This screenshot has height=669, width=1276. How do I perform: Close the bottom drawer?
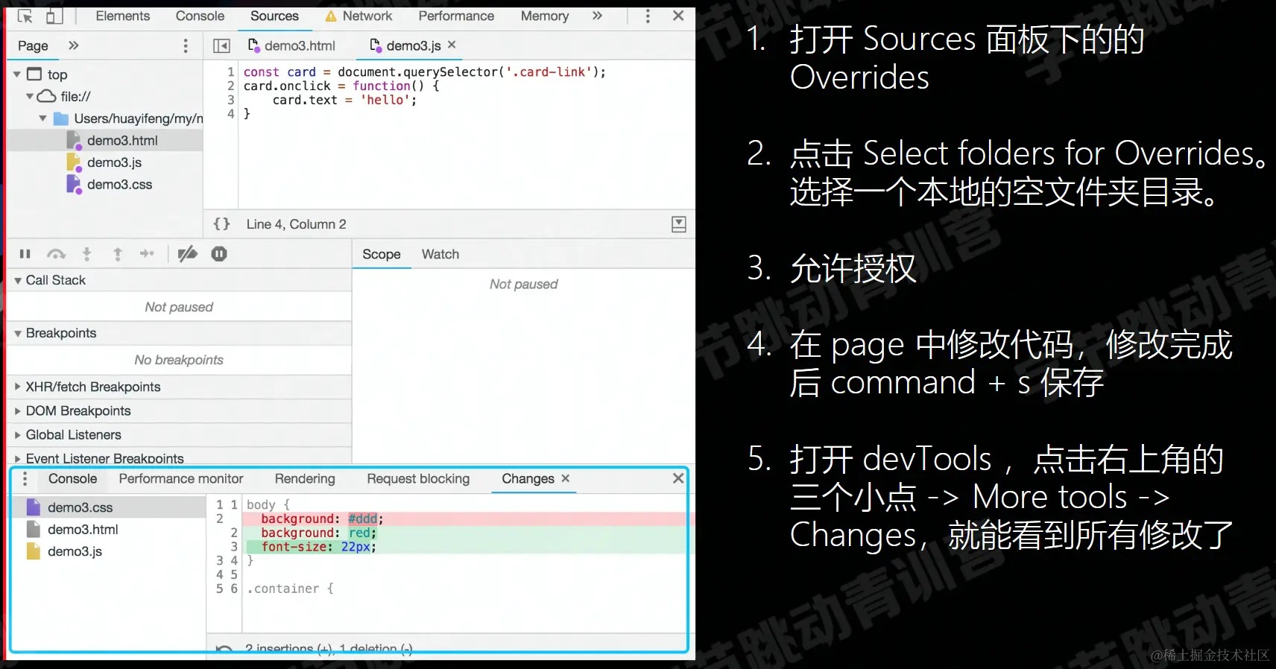click(678, 478)
